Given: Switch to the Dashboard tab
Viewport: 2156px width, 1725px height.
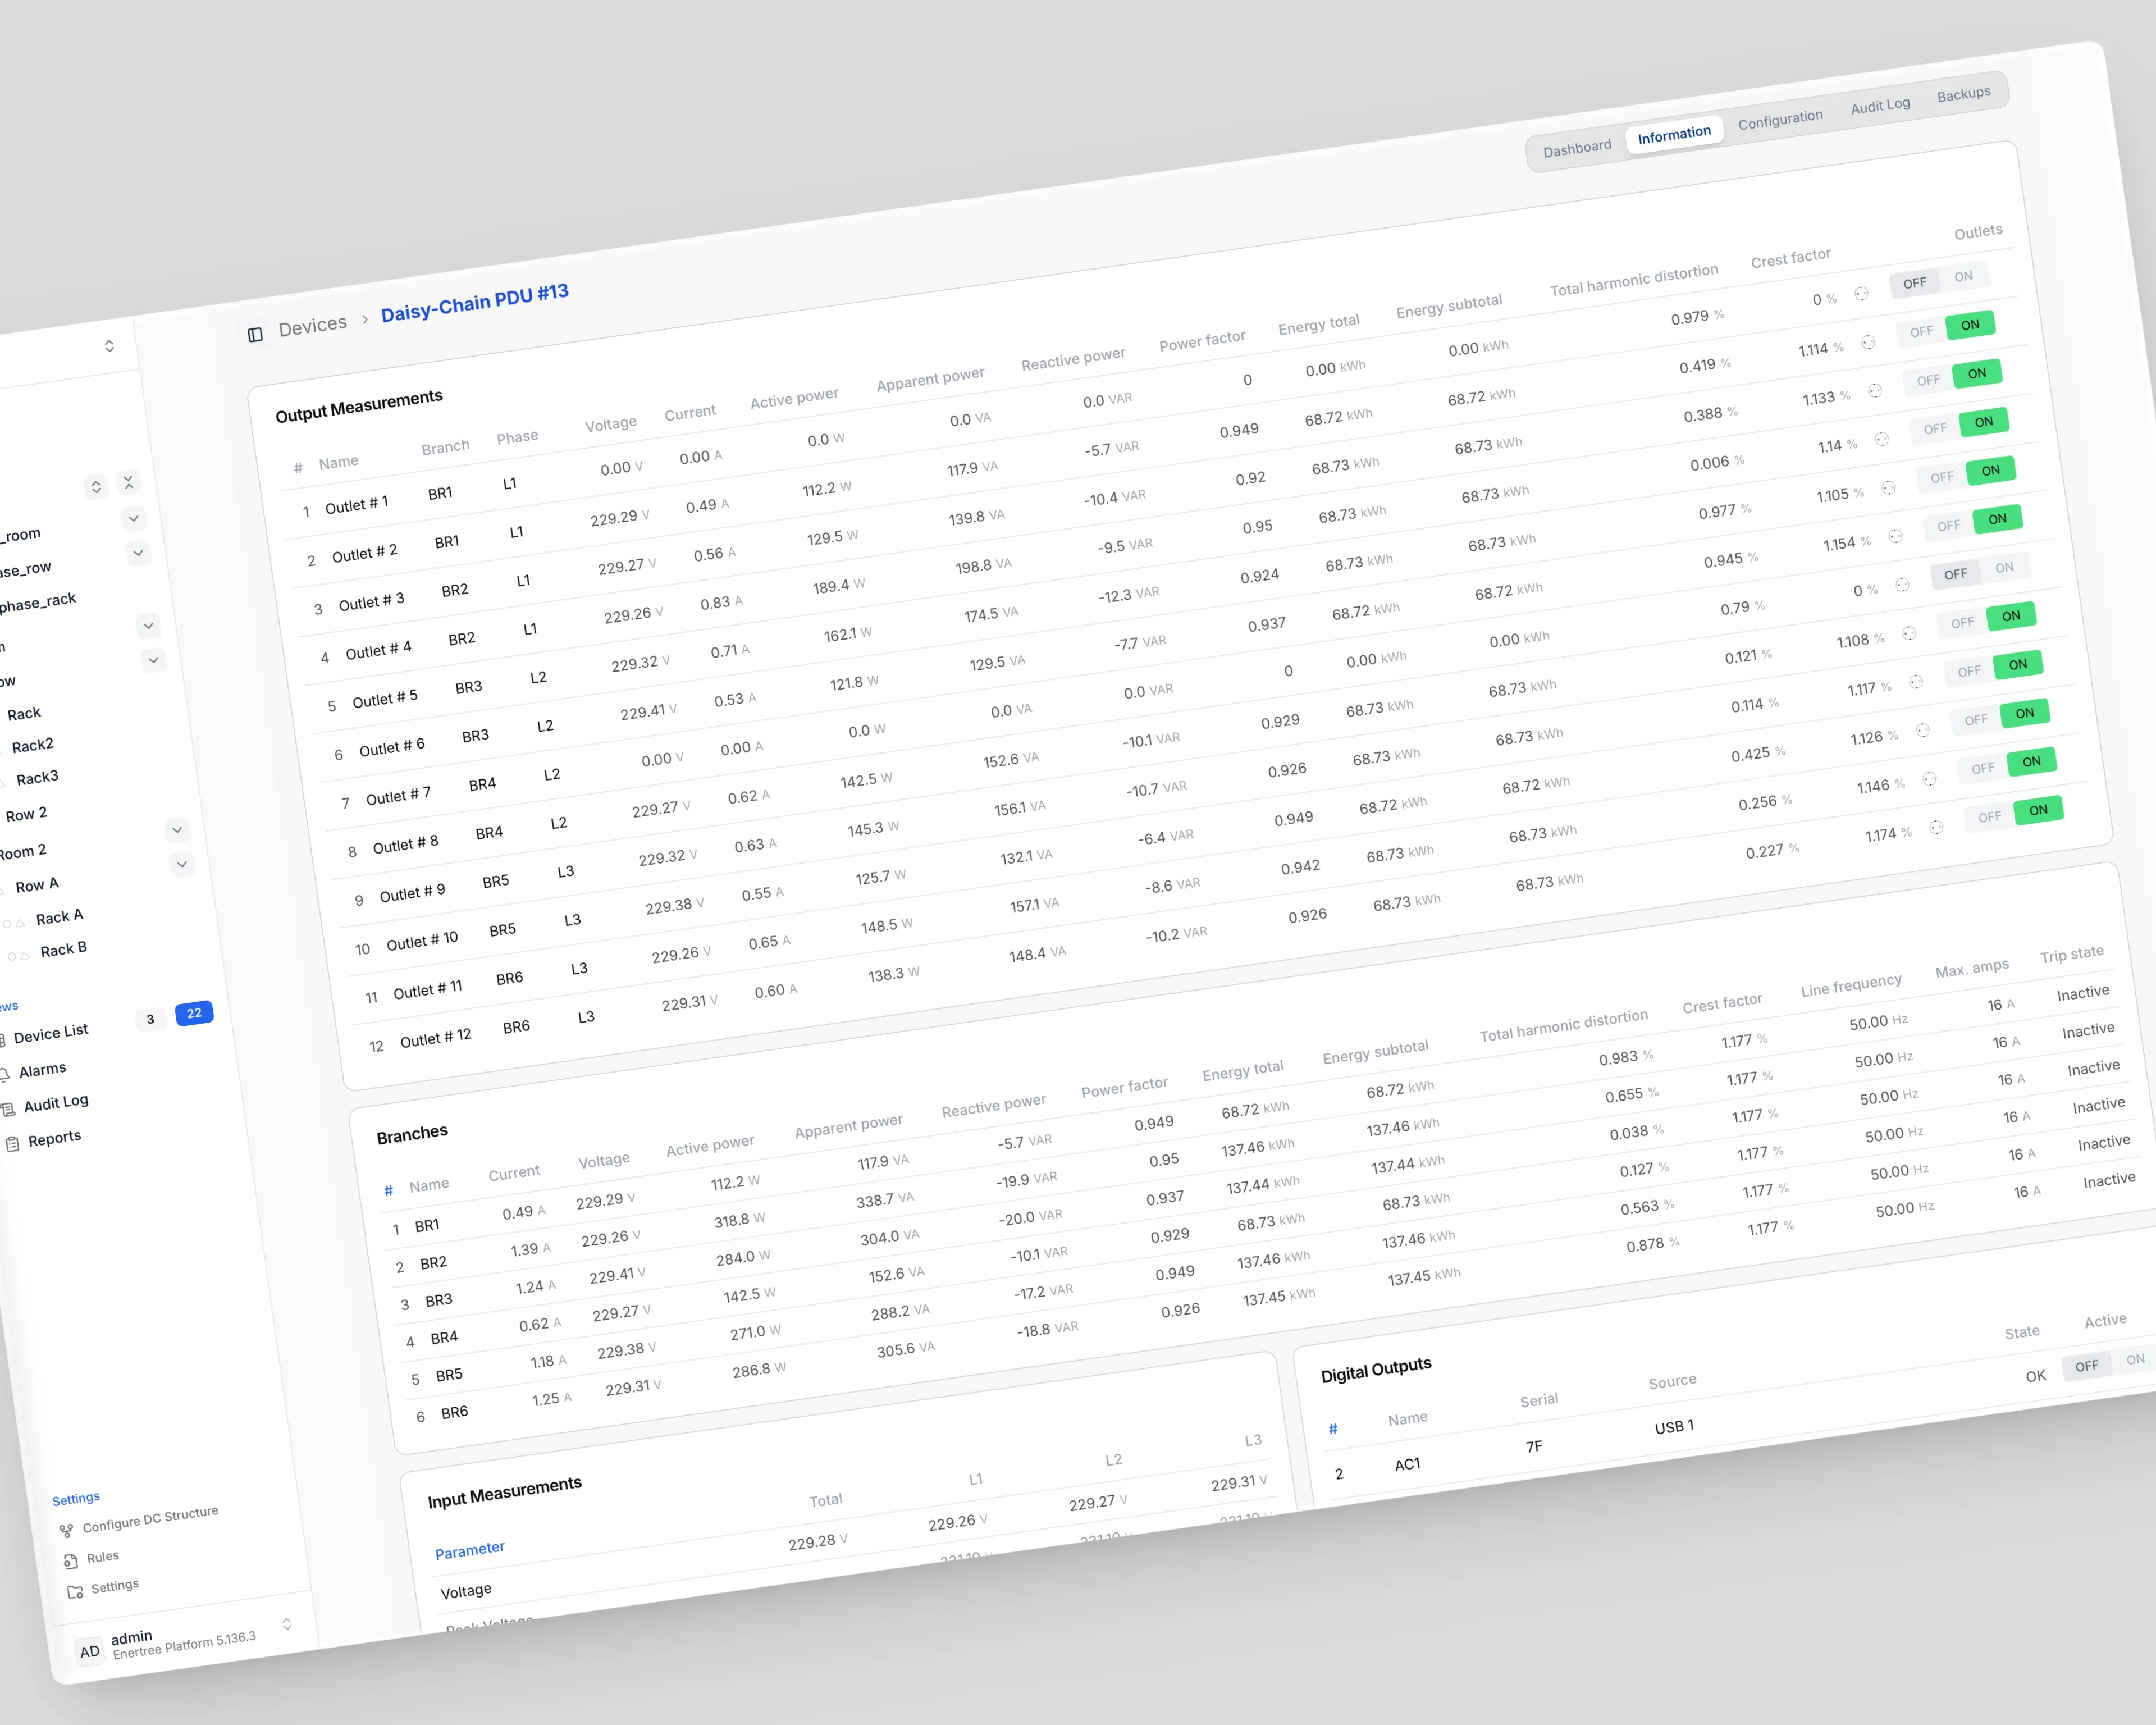Looking at the screenshot, I should tap(1577, 149).
